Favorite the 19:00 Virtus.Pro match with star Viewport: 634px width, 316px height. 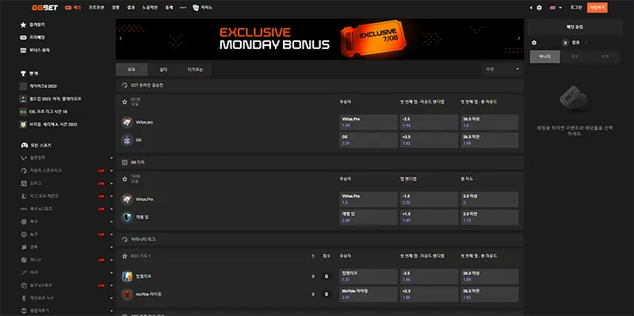tap(124, 179)
